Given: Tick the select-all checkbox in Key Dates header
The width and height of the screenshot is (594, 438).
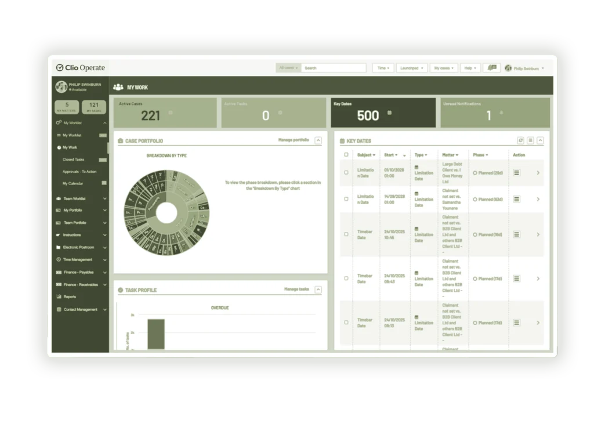Looking at the screenshot, I should click(346, 155).
